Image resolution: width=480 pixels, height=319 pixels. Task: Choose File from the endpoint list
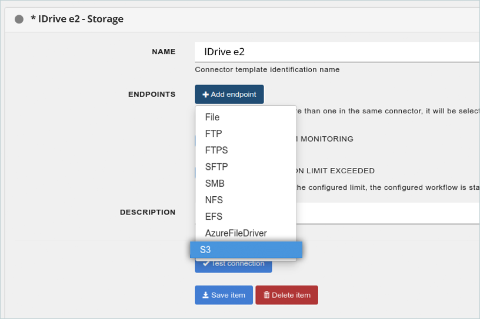(212, 117)
